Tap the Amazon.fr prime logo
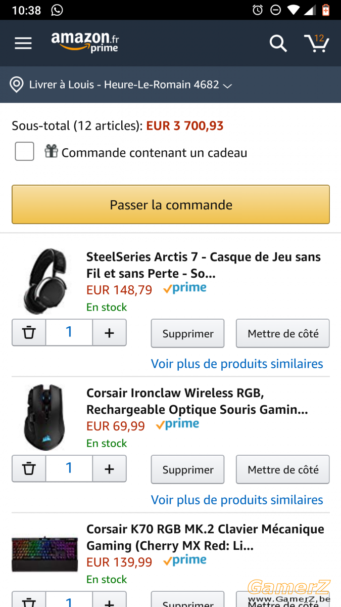341x607 pixels. [x=85, y=42]
